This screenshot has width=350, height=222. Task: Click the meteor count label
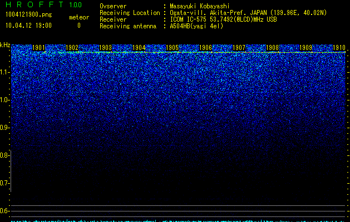(x=79, y=17)
